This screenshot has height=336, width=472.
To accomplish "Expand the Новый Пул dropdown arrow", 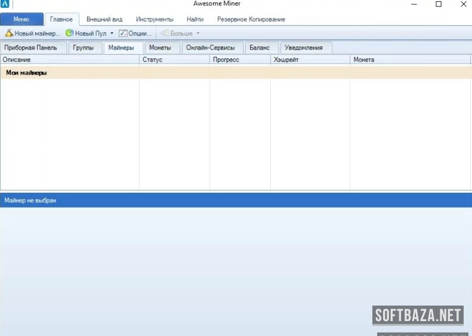I will pos(112,33).
